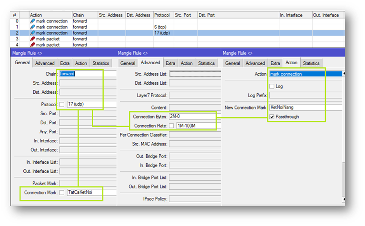Click the Dst. Address List field

click(x=195, y=83)
